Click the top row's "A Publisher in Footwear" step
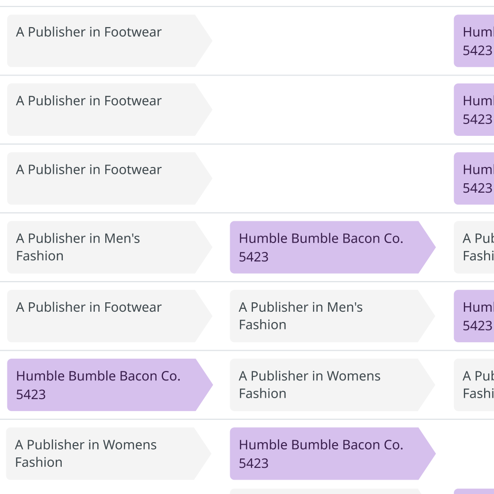Viewport: 494px width, 494px height. pos(104,41)
